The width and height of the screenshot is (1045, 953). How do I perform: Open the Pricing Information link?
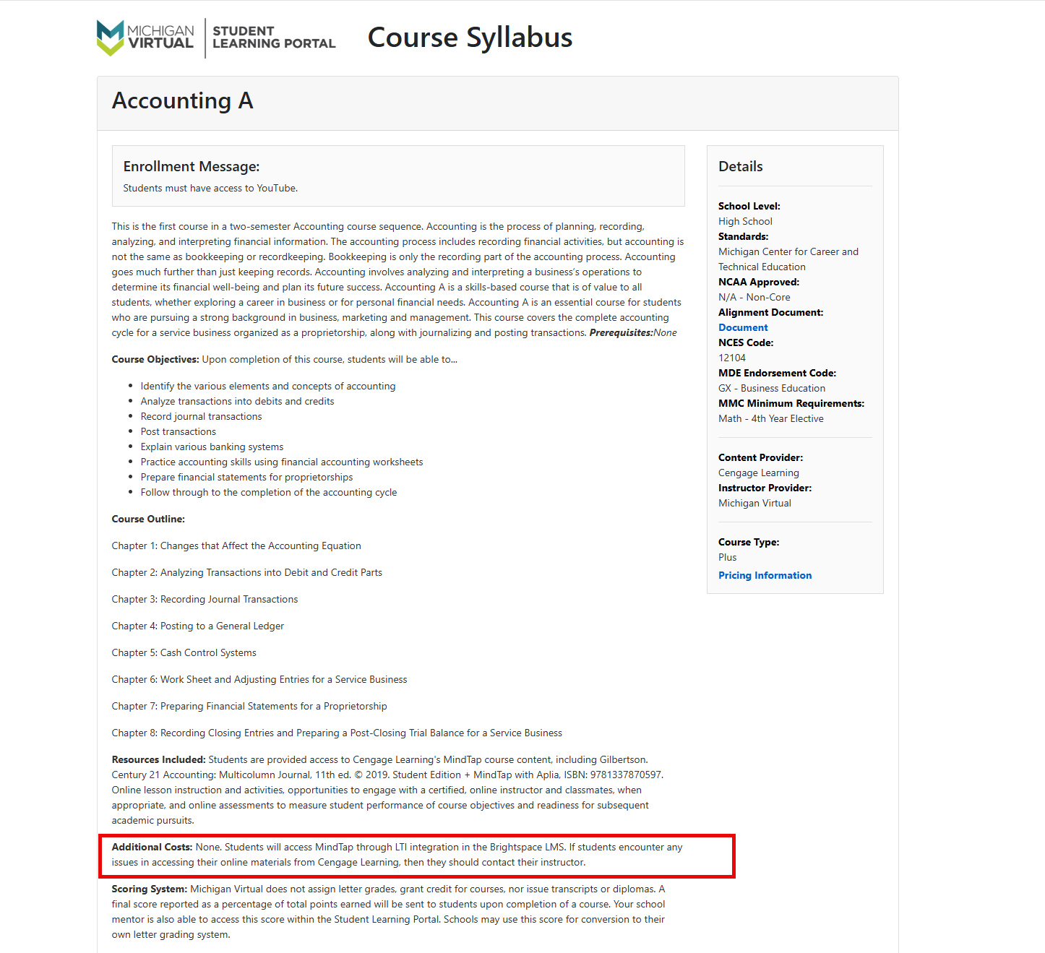pyautogui.click(x=765, y=575)
